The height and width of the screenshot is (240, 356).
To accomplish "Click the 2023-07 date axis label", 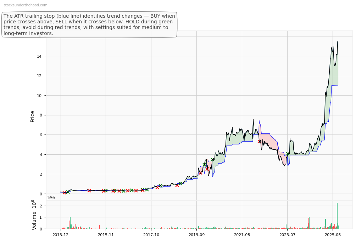I will pos(288,235).
